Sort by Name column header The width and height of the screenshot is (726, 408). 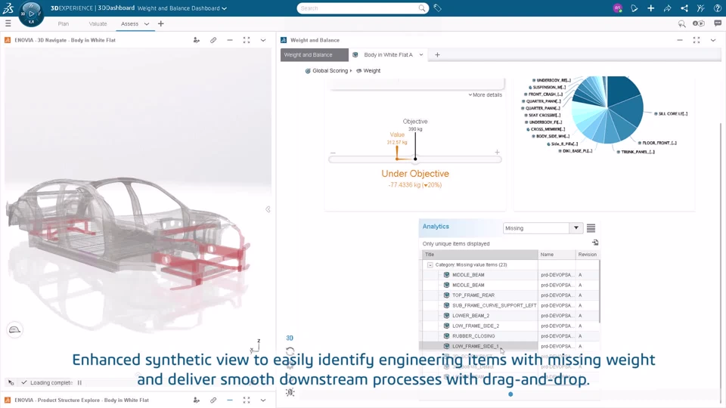(x=557, y=255)
